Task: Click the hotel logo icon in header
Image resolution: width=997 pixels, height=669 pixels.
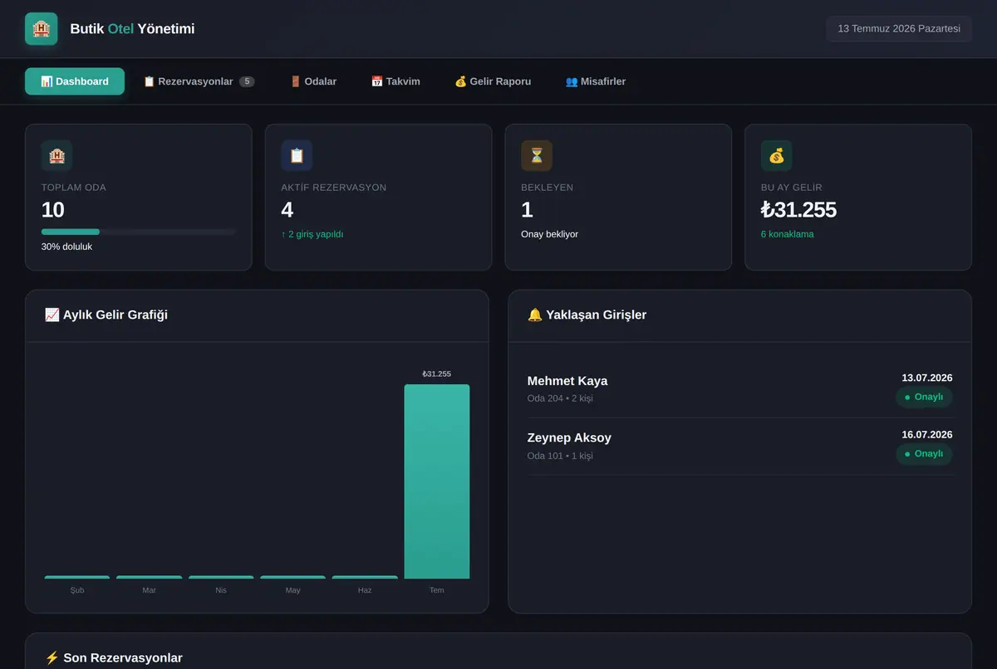Action: tap(42, 29)
